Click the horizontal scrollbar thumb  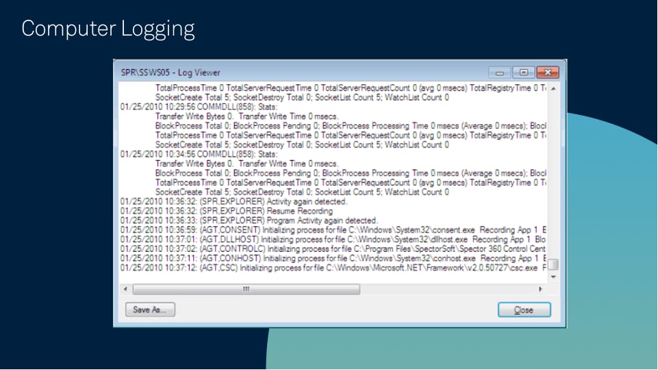246,289
